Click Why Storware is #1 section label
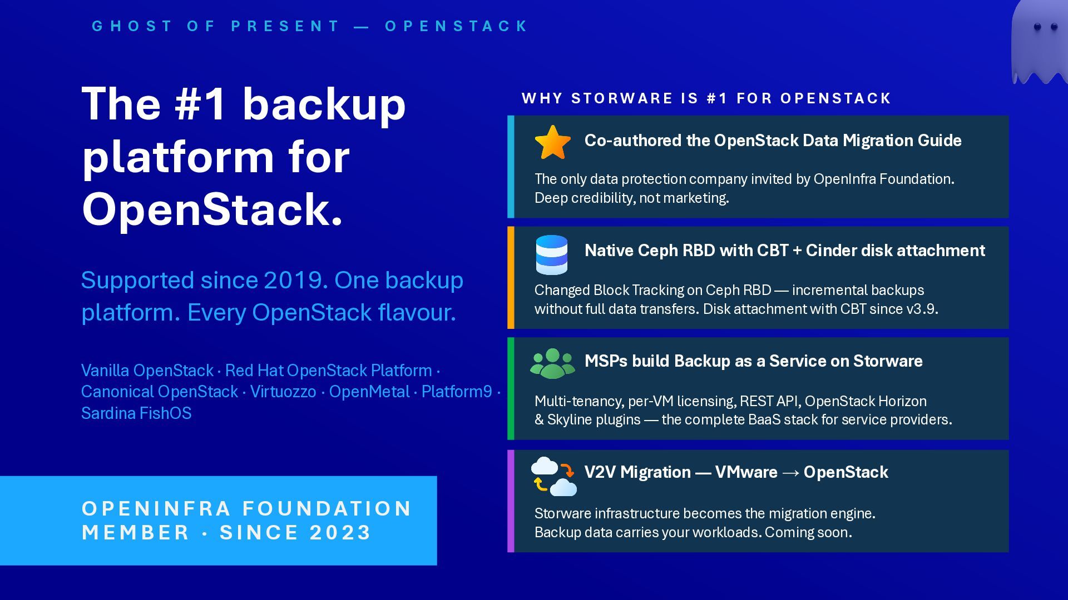This screenshot has height=600, width=1068. [706, 98]
